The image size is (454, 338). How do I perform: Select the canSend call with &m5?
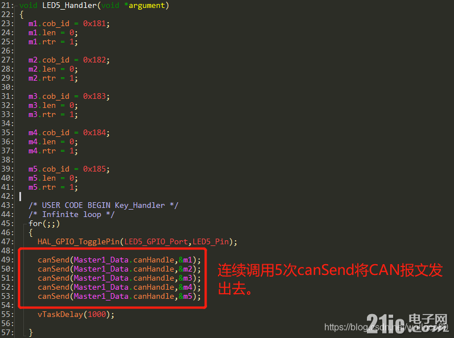(119, 297)
